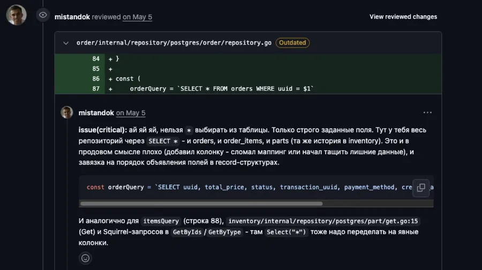Click the suggested const orderQuery code block
The image size is (482, 270).
tap(256, 187)
